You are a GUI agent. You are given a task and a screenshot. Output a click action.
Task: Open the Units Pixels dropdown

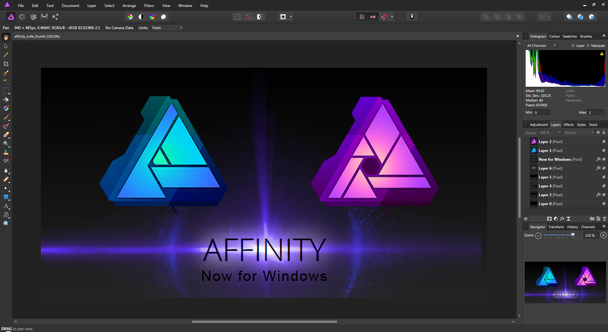167,28
